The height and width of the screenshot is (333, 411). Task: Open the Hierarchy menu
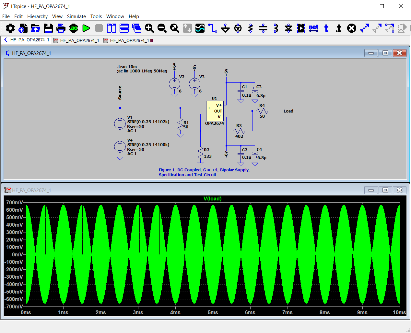(x=37, y=16)
